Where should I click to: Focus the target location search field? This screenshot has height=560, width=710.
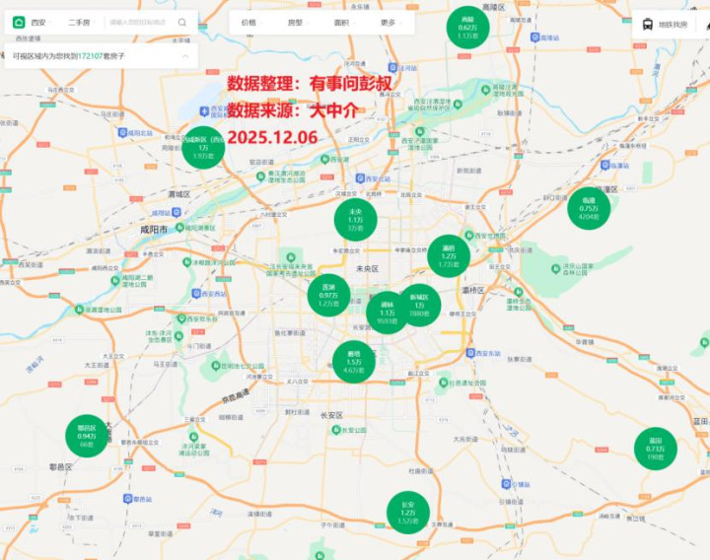point(138,22)
